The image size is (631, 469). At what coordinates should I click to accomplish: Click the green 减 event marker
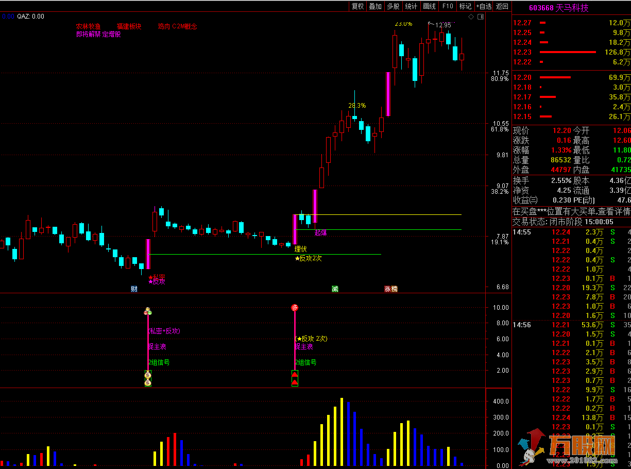(x=335, y=289)
